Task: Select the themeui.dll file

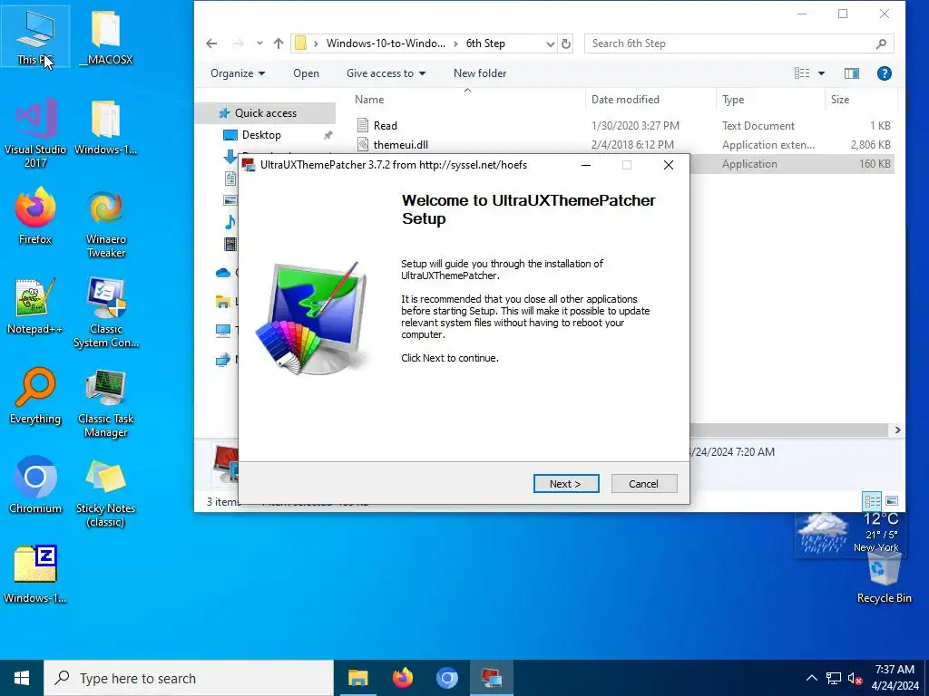Action: 624,144
